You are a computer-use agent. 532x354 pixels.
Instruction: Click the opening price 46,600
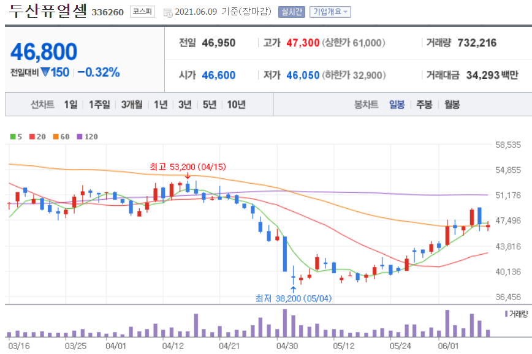(218, 75)
